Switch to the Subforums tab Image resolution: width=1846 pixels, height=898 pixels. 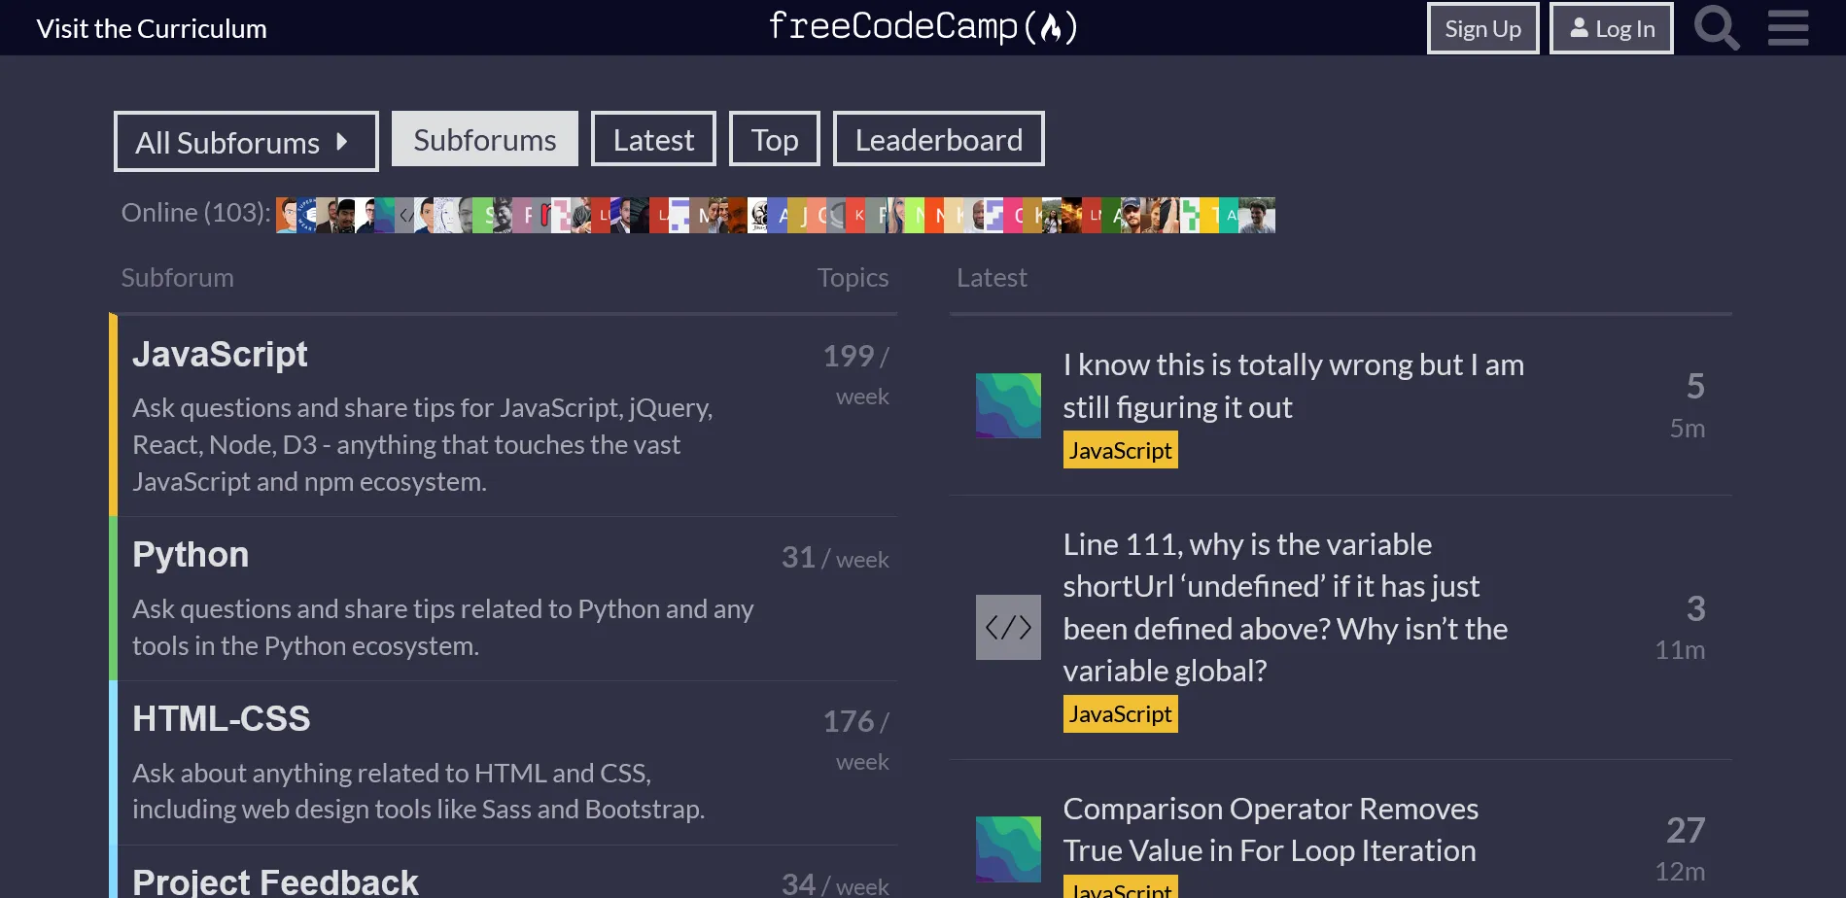485,139
